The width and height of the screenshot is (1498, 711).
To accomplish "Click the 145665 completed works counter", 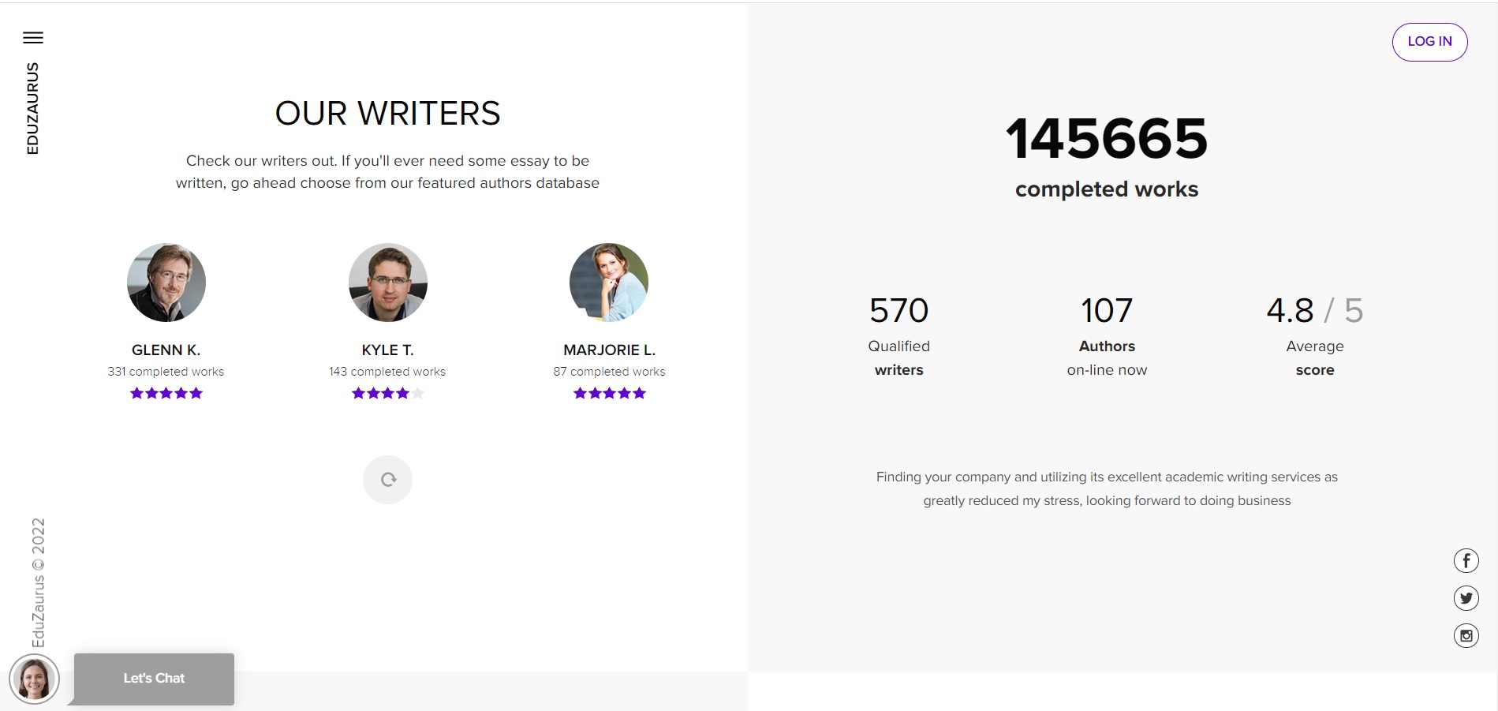I will 1107,156.
